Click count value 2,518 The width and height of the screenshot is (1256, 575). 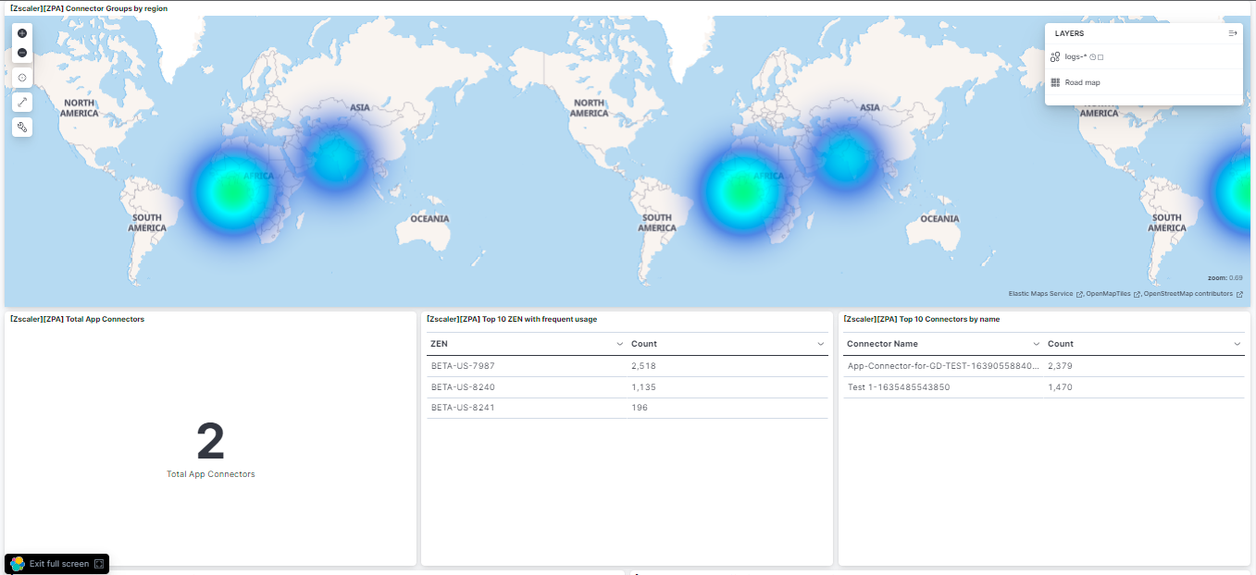click(643, 366)
